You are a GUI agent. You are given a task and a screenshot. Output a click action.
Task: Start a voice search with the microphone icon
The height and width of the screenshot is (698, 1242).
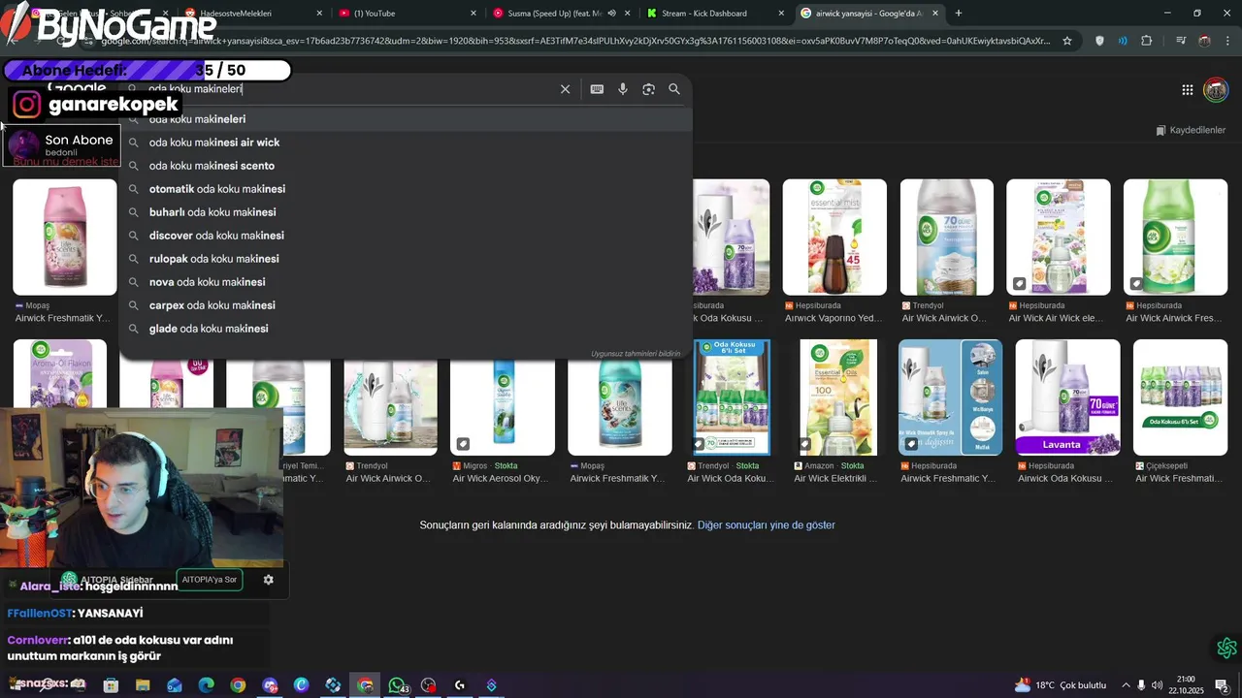click(x=623, y=89)
